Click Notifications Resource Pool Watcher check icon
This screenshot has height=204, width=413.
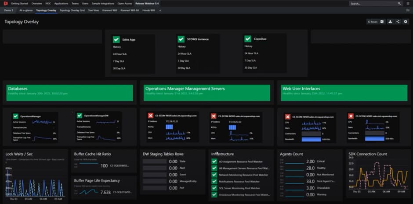point(214,181)
